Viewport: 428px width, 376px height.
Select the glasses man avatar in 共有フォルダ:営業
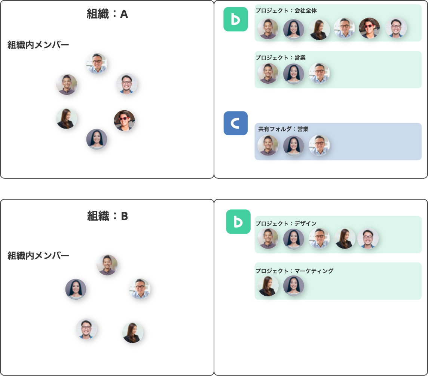320,145
